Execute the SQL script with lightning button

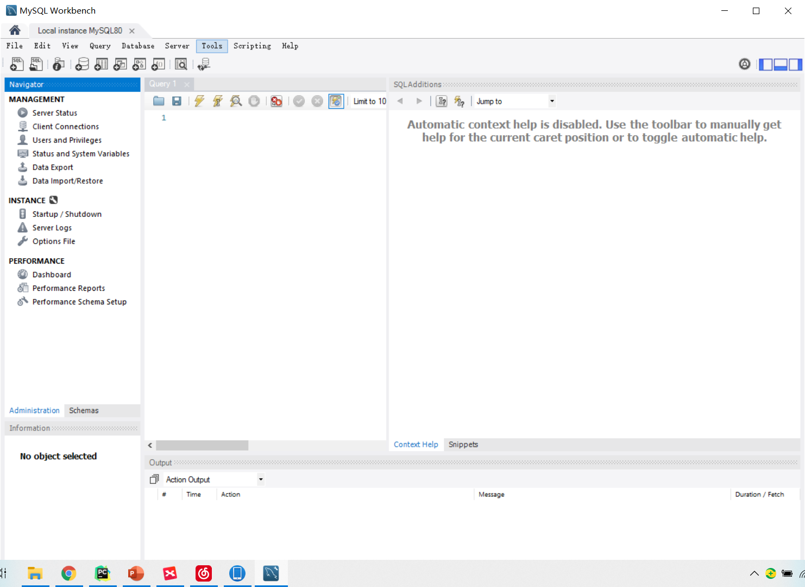[199, 101]
